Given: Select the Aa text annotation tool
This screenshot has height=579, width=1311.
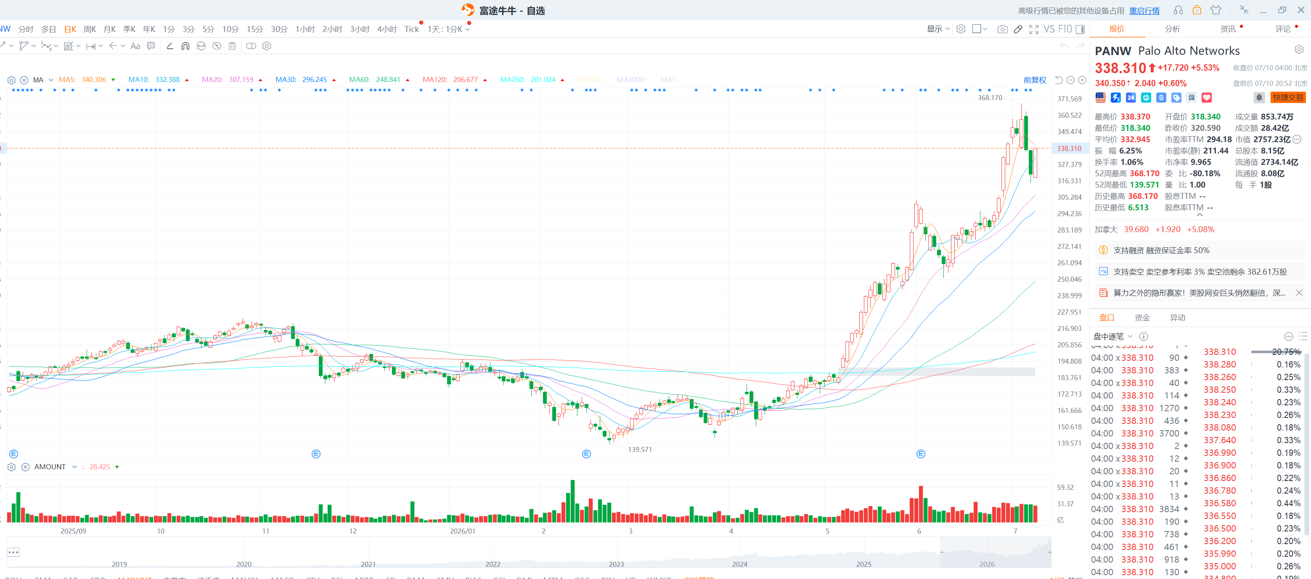Looking at the screenshot, I should (135, 46).
